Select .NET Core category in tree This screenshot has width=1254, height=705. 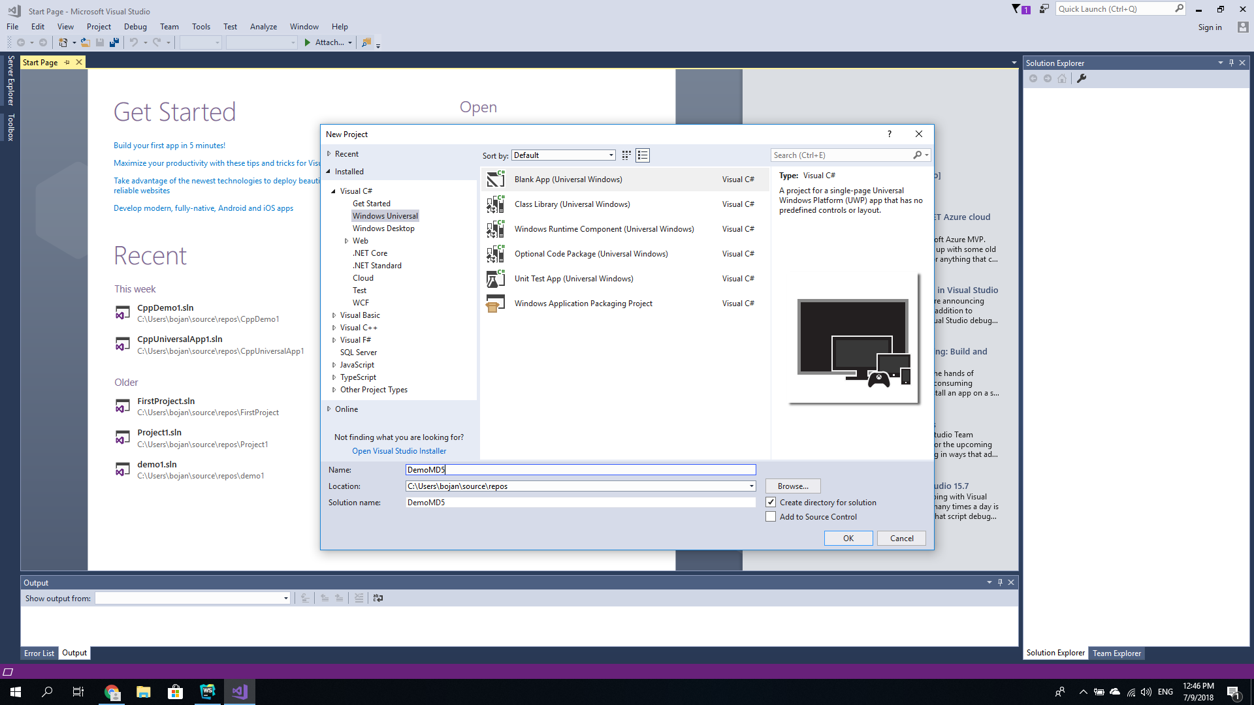click(370, 253)
